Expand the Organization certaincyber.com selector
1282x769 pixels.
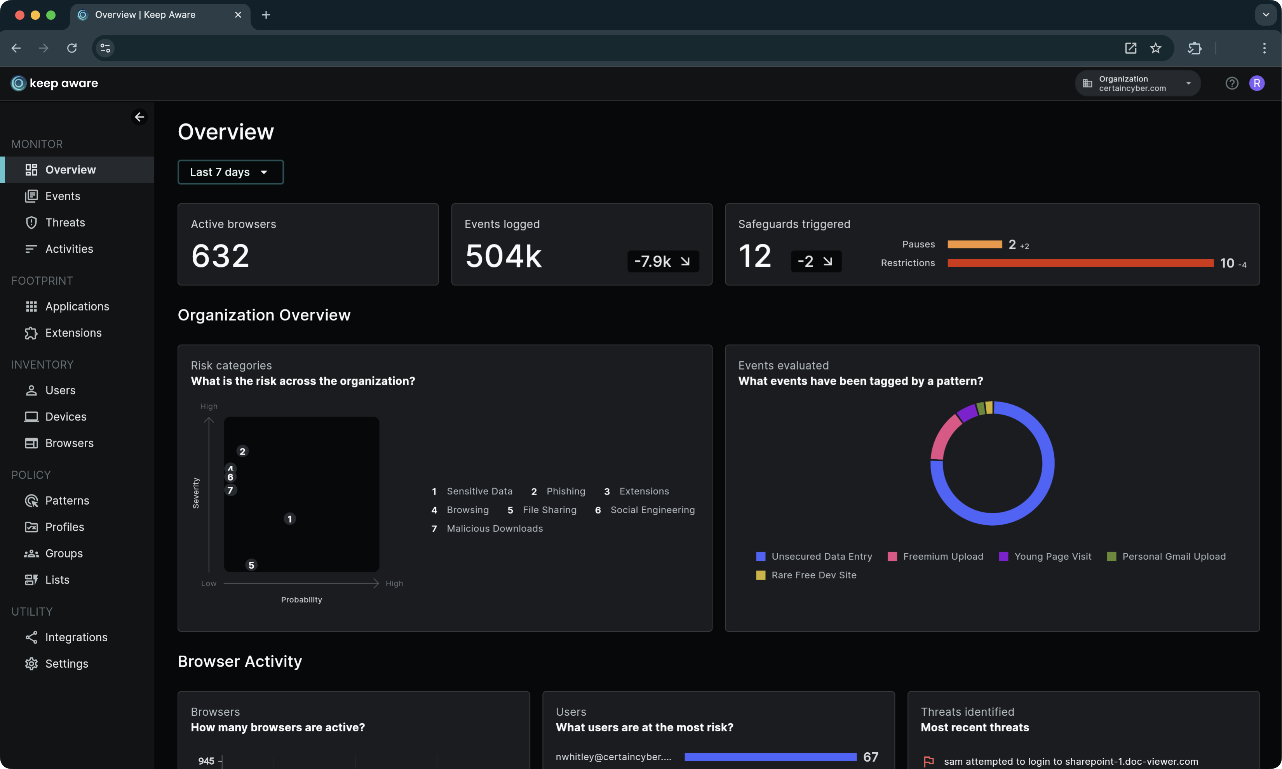[x=1137, y=83]
